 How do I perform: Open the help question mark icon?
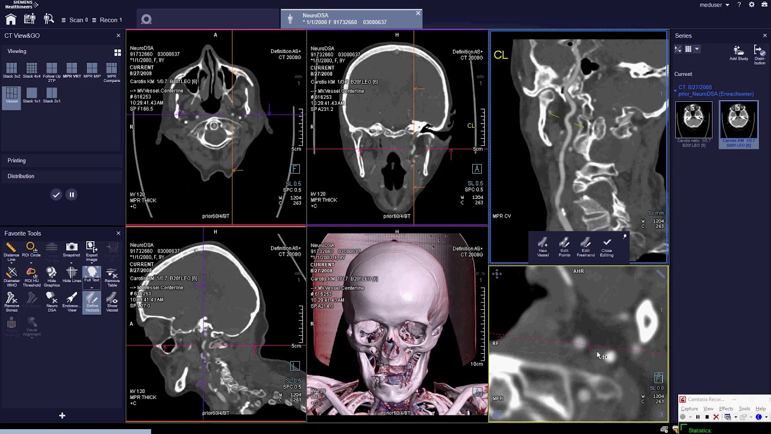tap(739, 5)
